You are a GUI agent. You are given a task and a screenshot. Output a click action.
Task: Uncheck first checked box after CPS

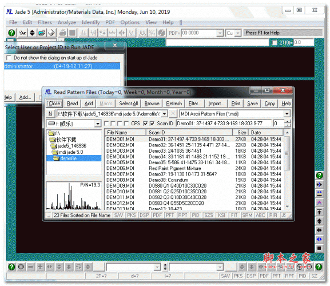(x=145, y=124)
